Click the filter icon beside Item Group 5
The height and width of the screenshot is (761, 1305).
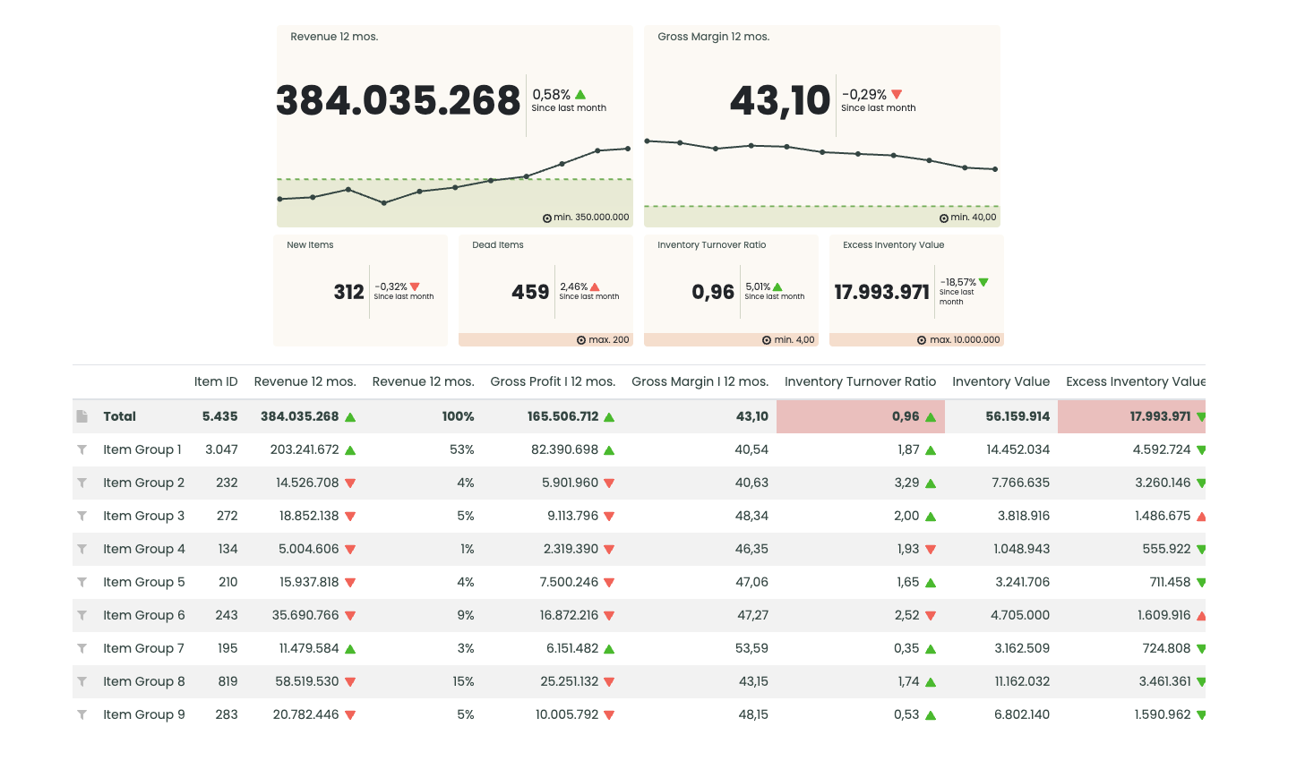[82, 582]
